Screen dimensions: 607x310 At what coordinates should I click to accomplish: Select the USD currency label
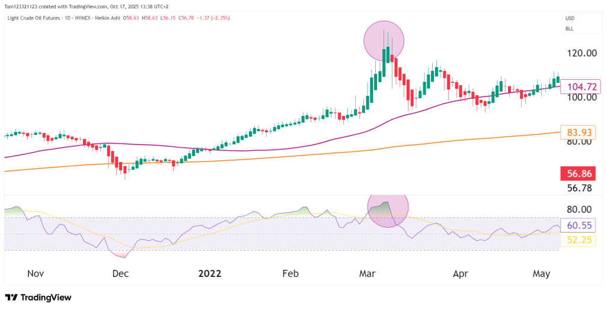(569, 18)
